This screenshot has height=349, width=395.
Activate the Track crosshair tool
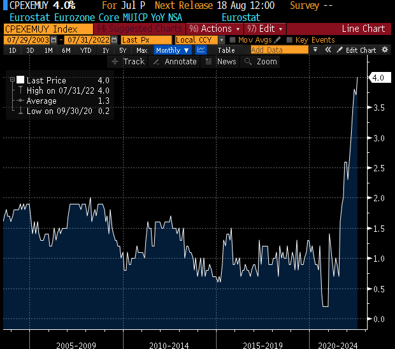128,62
